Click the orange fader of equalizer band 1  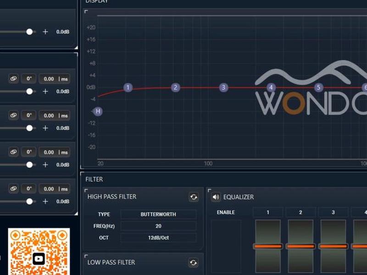click(x=268, y=246)
